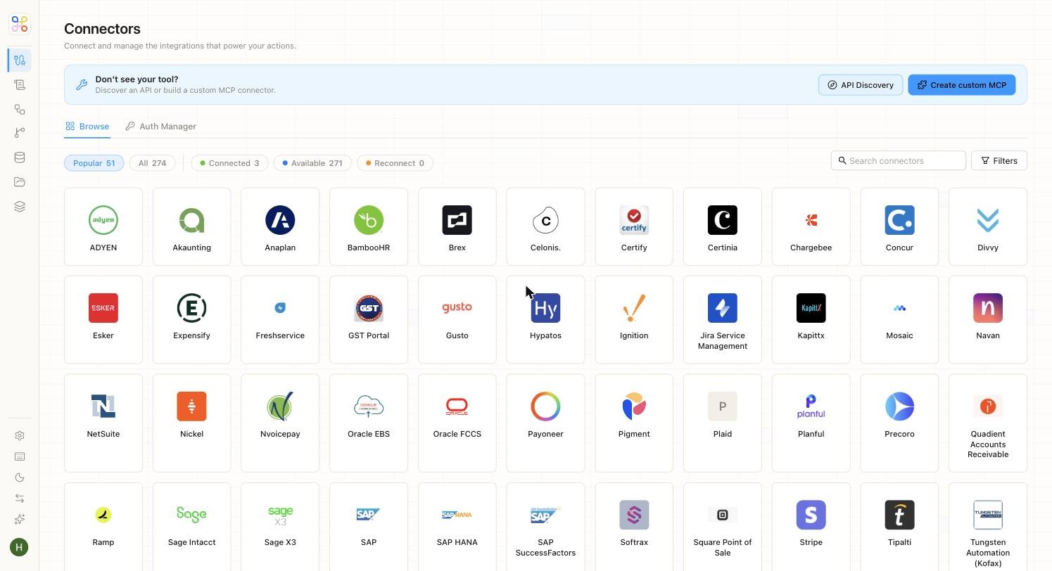Open the Planful connector
Viewport: 1052px width, 571px height.
point(811,423)
